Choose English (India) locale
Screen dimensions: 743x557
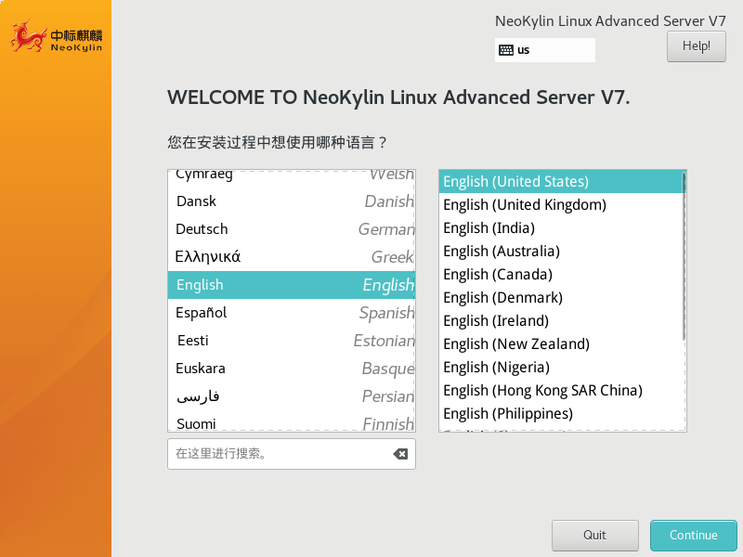[561, 227]
